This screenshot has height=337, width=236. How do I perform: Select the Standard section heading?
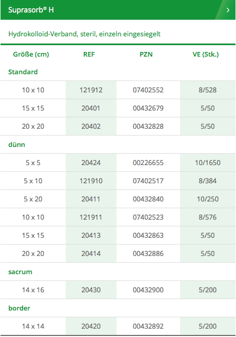click(23, 72)
